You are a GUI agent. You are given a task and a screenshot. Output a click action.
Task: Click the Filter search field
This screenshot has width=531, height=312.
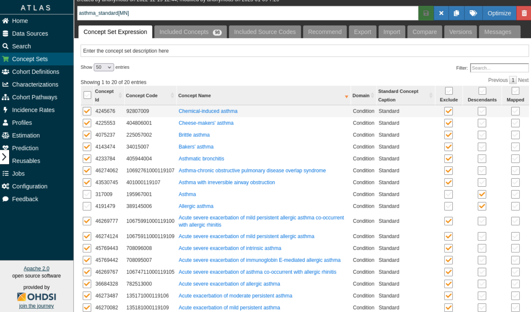click(499, 68)
